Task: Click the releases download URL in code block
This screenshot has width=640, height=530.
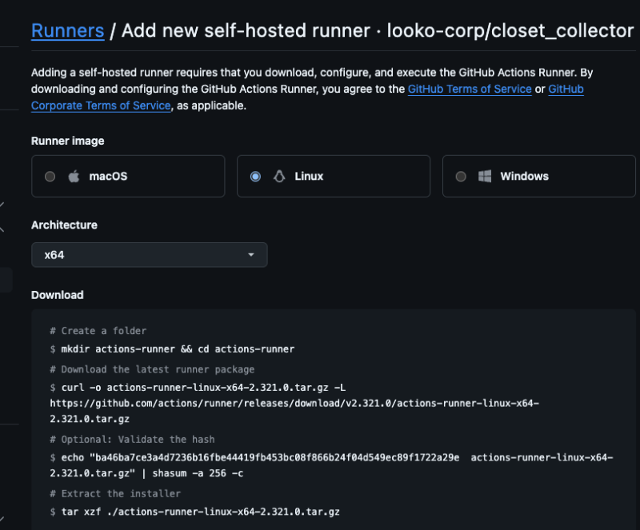Action: [x=294, y=404]
